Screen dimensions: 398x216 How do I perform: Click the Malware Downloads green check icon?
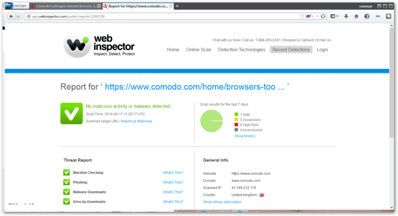coord(66,192)
